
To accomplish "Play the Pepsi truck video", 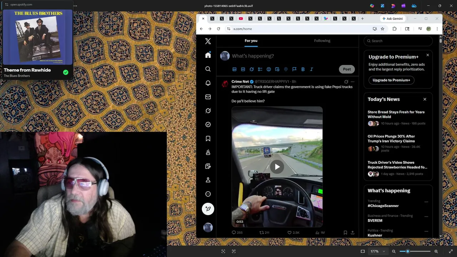I will pos(277,167).
